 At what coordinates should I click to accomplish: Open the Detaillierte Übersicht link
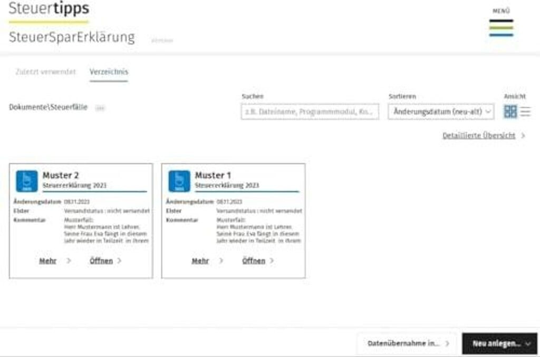[478, 136]
